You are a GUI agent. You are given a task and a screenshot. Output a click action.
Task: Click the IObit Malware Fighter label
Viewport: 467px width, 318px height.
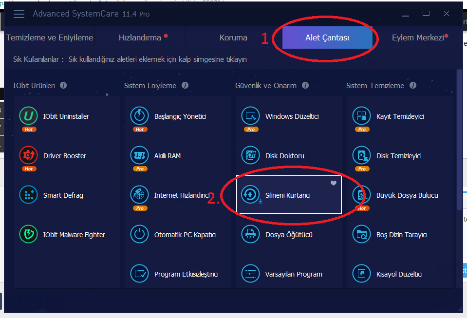74,235
